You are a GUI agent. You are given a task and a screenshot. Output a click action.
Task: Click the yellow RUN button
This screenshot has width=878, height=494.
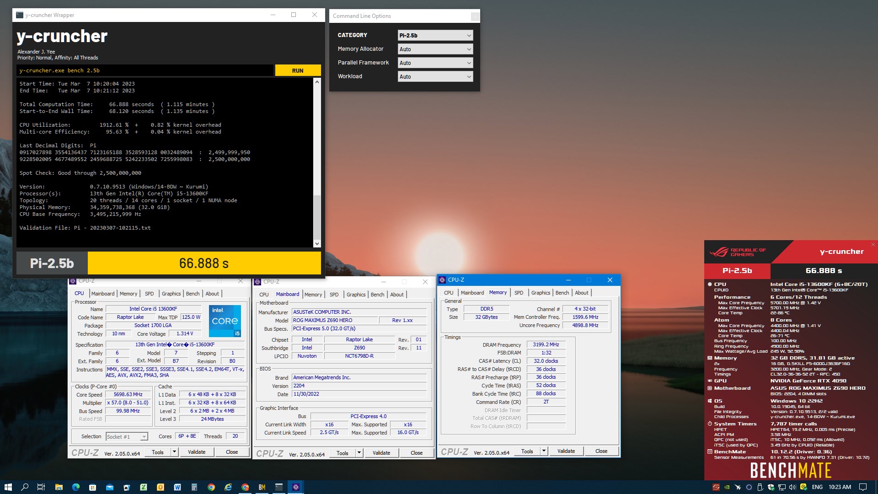click(298, 70)
